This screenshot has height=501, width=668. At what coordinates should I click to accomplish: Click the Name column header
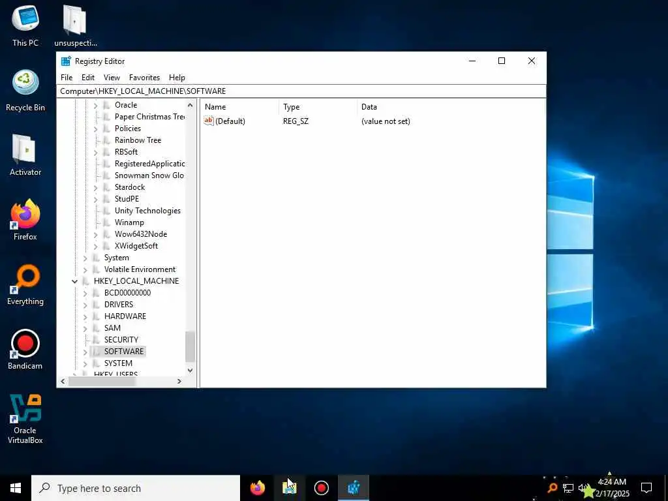(x=240, y=107)
